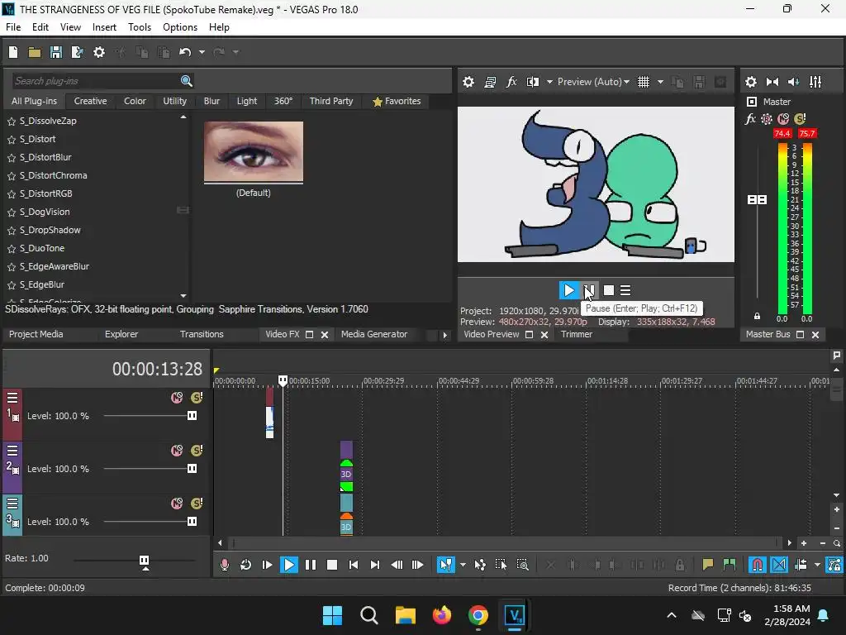Expand the edit tool dropdown arrow
The height and width of the screenshot is (635, 846).
(x=463, y=565)
